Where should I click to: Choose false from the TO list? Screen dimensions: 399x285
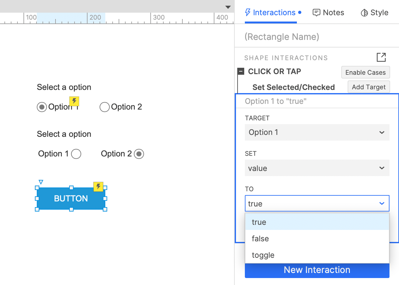[317, 238]
